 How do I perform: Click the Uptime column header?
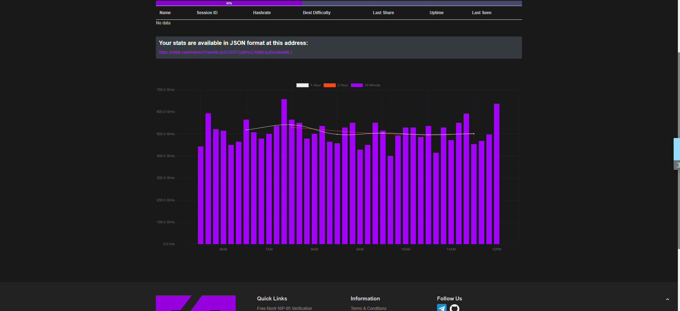click(436, 13)
